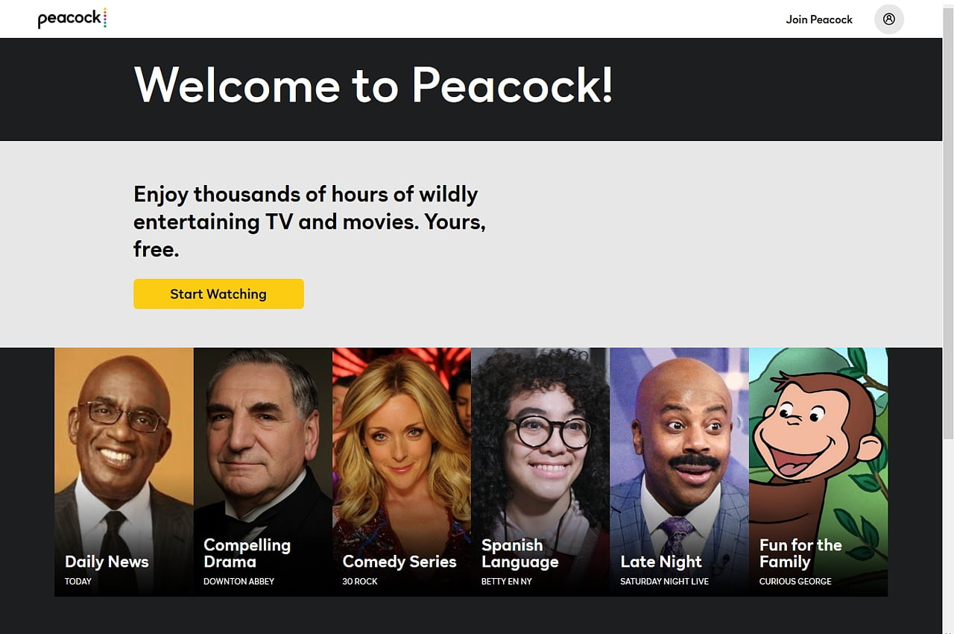954x634 pixels.
Task: Open the Daily News tile
Action: pyautogui.click(x=124, y=472)
